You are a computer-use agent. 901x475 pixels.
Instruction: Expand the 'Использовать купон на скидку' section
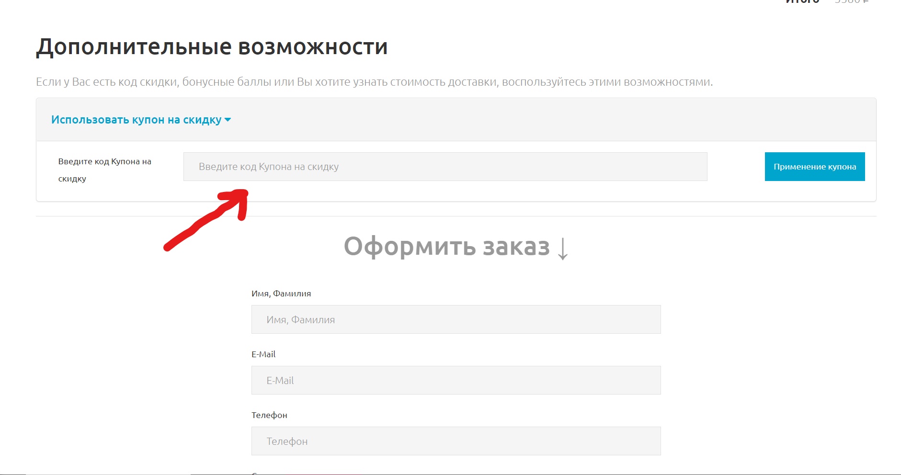136,120
